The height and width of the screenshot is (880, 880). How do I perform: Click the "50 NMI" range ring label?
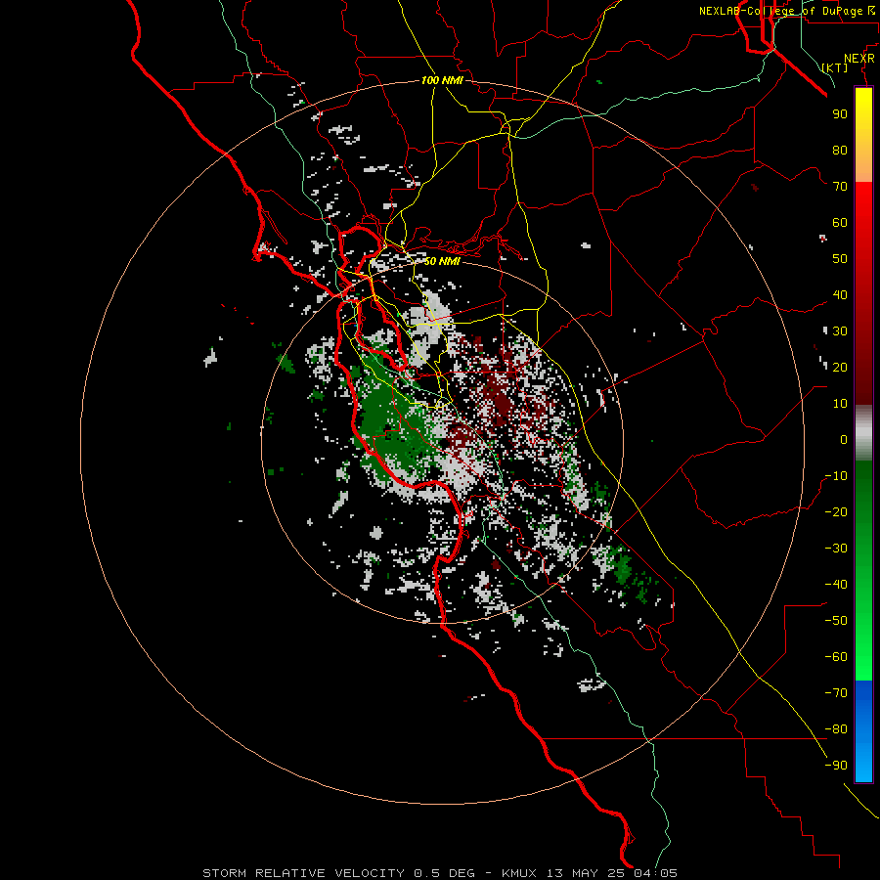pyautogui.click(x=442, y=261)
